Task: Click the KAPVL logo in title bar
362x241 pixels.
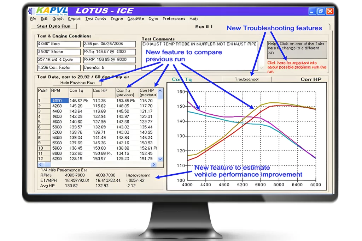Action: (47, 11)
